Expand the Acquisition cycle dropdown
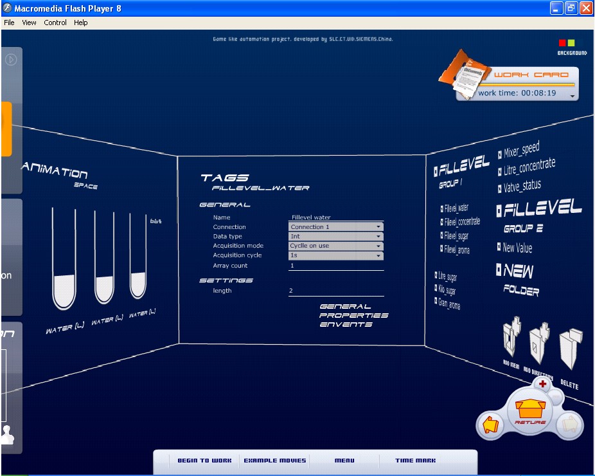This screenshot has height=476, width=595. click(378, 256)
